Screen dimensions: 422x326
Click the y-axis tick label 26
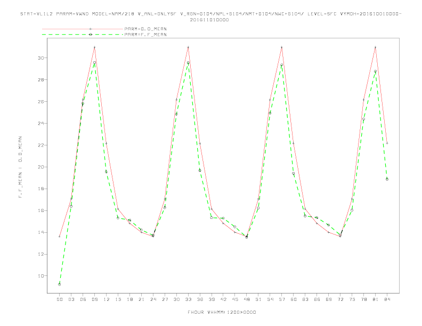pyautogui.click(x=40, y=101)
